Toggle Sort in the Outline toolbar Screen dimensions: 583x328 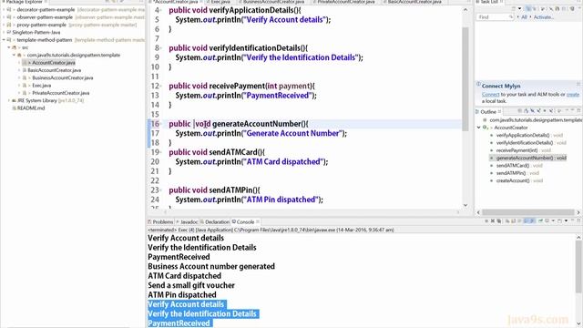point(527,111)
